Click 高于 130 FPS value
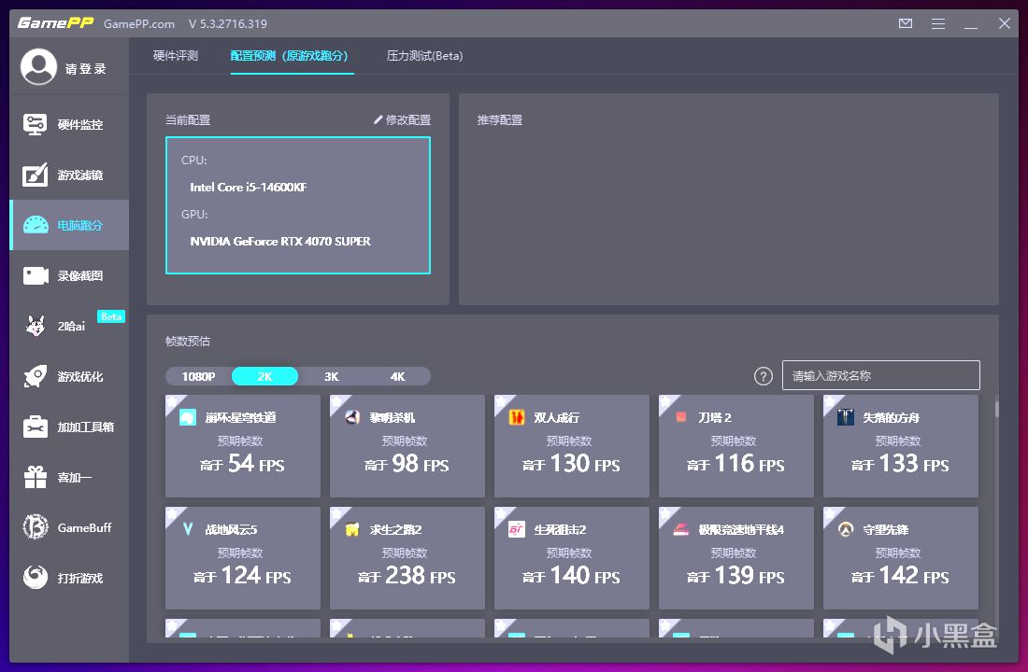 571,464
